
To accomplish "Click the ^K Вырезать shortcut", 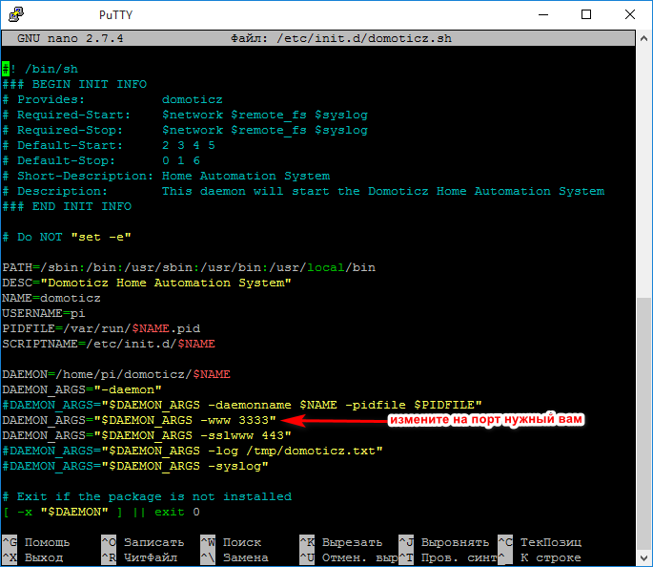I will coord(341,542).
